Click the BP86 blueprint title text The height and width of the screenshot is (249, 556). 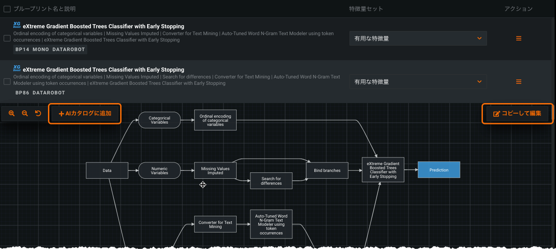[103, 70]
